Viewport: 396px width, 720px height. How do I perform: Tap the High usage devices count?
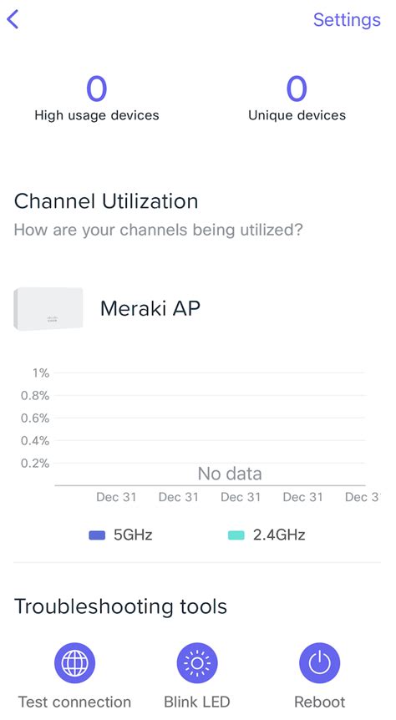click(96, 89)
